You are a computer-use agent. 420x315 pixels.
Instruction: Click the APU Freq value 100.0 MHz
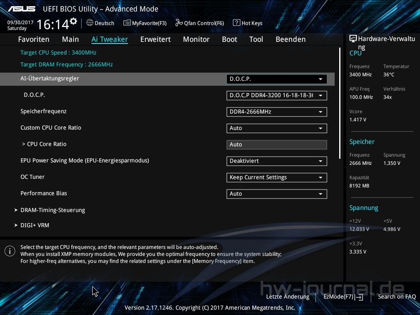coord(361,97)
